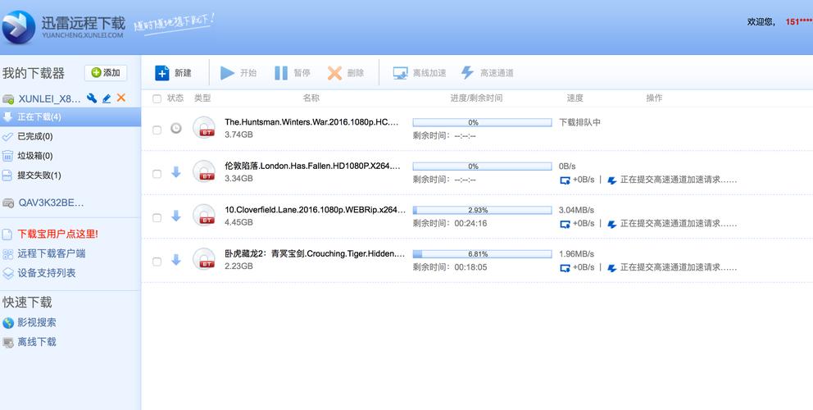Viewport: 813px width, 410px height.
Task: Click high-speed channel icon in Crouching.Tiger row
Action: tap(612, 268)
